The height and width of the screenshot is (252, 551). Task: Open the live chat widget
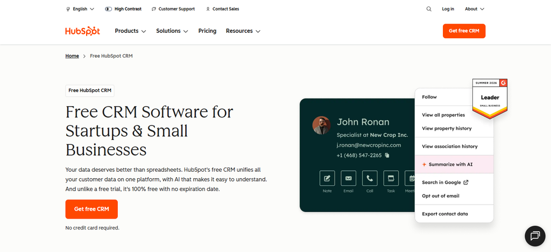pyautogui.click(x=535, y=235)
